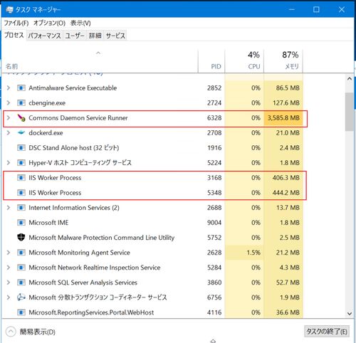Viewport: 356px width, 343px height.
Task: Click the Hyper-V host computing service icon
Action: pyautogui.click(x=21, y=163)
